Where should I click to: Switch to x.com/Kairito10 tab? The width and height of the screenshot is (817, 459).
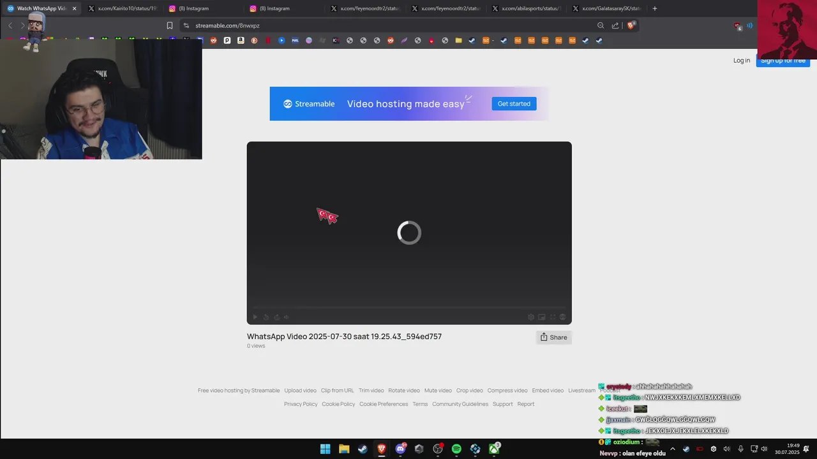click(121, 8)
